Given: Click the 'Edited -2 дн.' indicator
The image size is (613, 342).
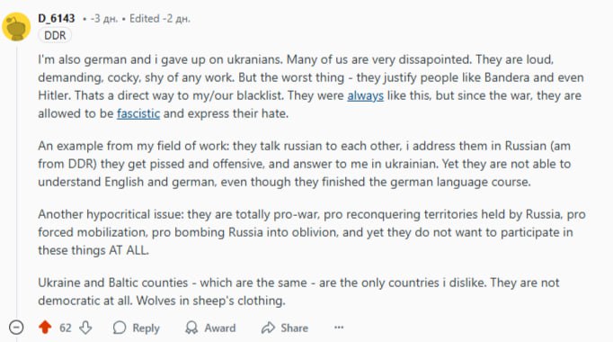Looking at the screenshot, I should (x=160, y=18).
